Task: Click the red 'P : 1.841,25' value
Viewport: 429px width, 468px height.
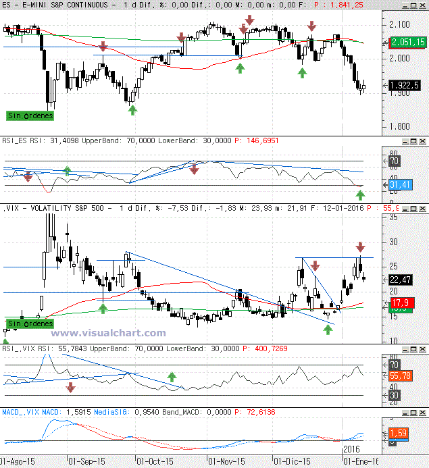Action: (338, 5)
